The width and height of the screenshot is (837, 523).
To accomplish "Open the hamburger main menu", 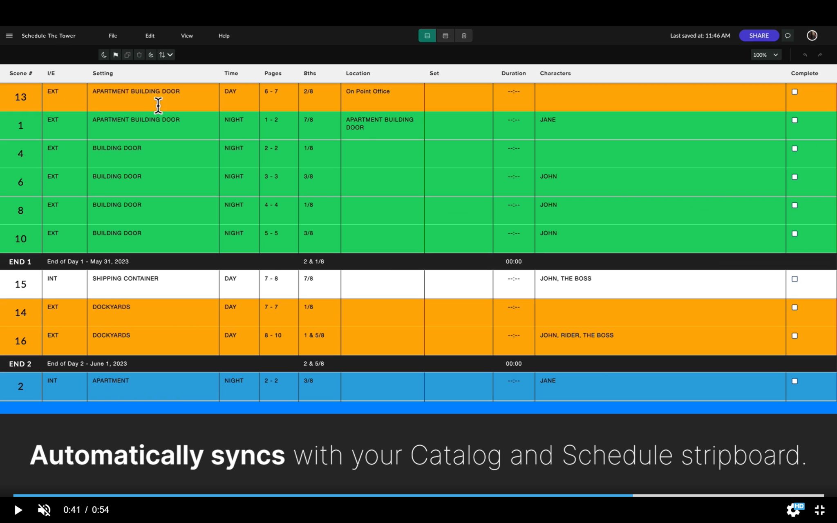I will coord(9,36).
